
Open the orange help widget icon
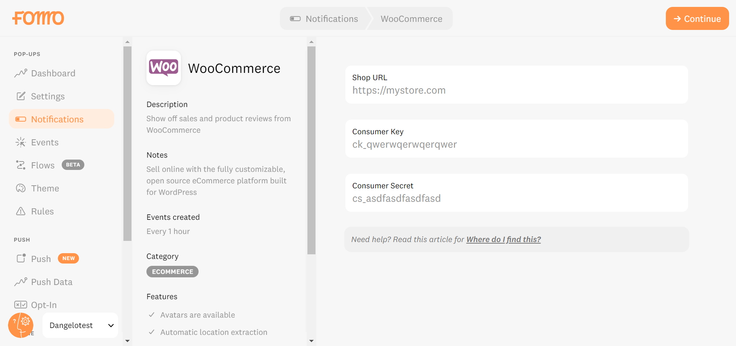click(21, 325)
